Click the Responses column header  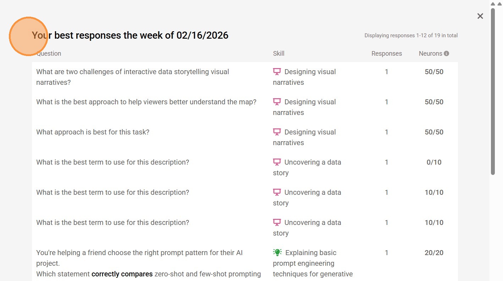(x=387, y=54)
